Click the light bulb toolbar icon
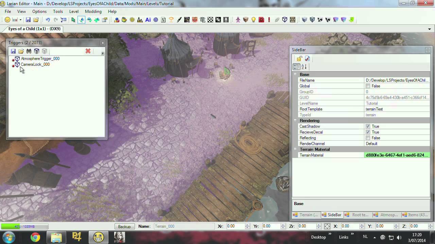 click(x=254, y=20)
